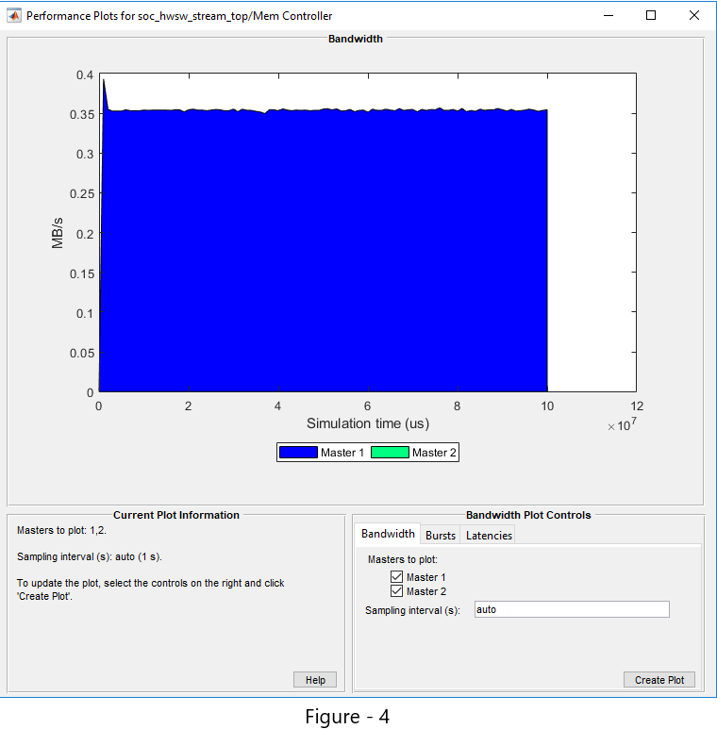Open the Latencies tab
Image resolution: width=717 pixels, height=729 pixels.
(x=489, y=535)
